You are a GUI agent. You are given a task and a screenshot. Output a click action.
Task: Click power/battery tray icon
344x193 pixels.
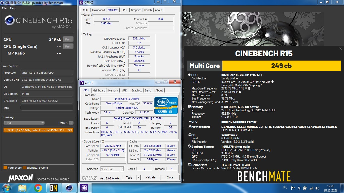305,188
